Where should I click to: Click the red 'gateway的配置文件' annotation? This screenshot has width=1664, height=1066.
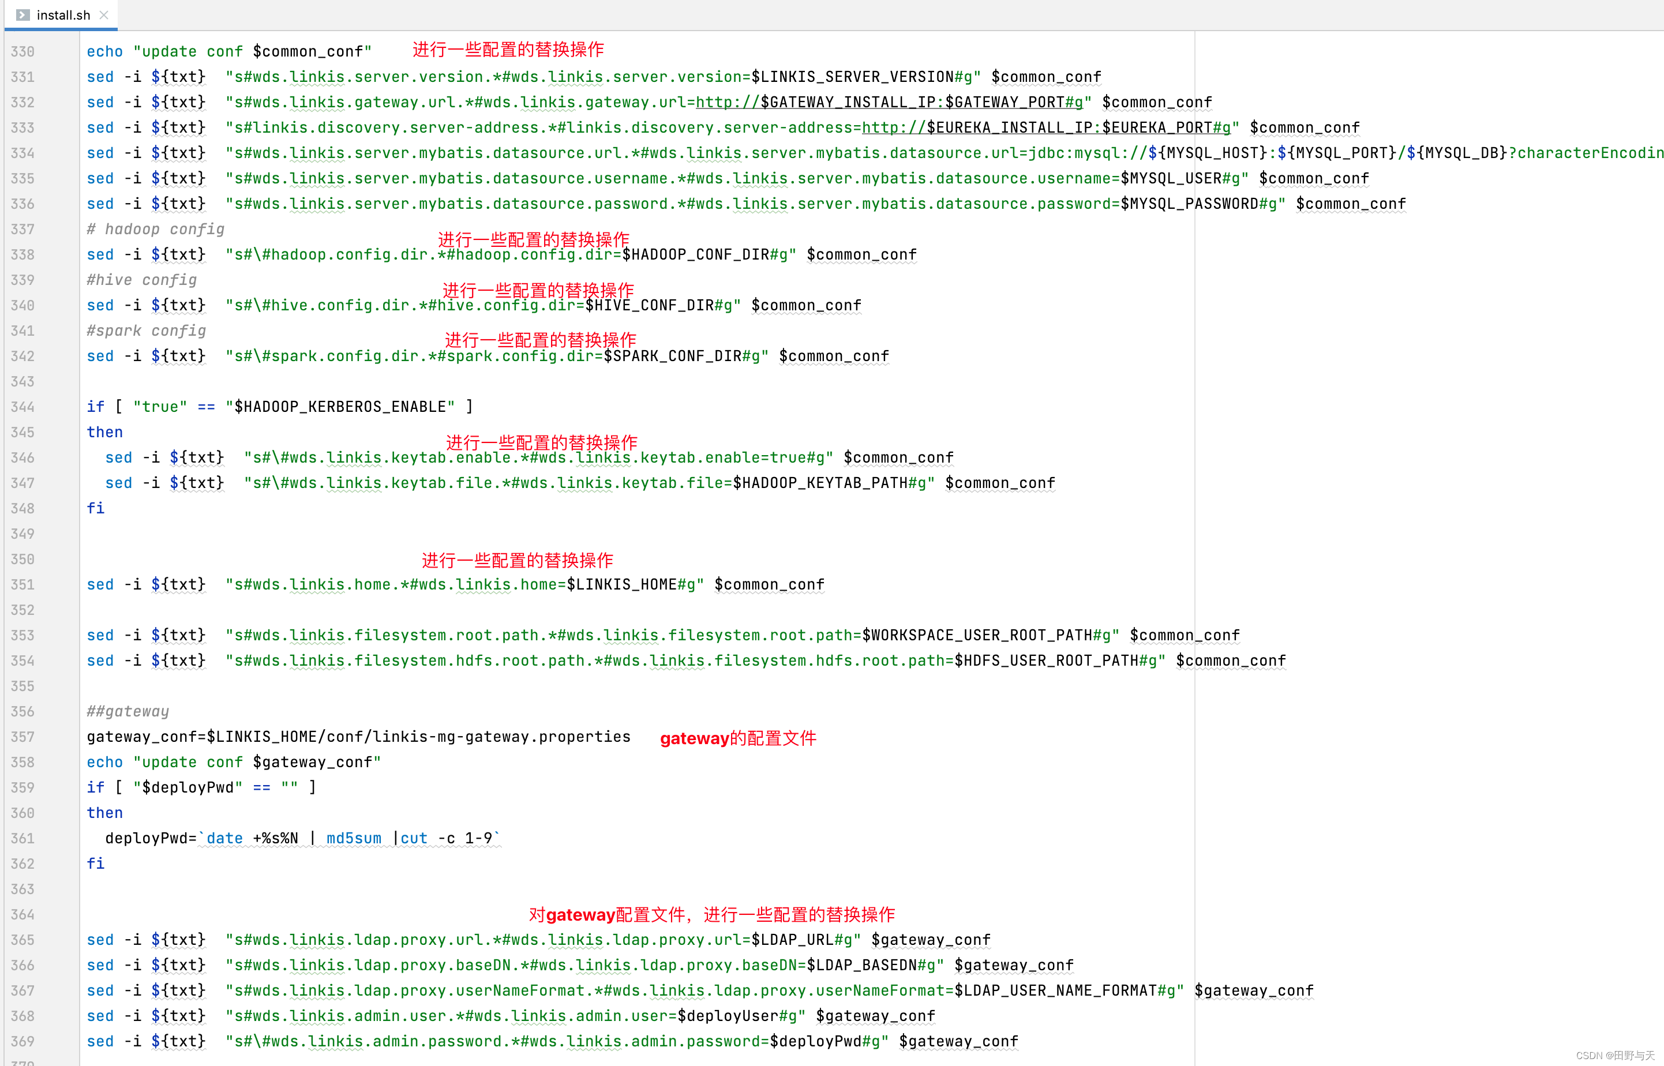tap(738, 738)
